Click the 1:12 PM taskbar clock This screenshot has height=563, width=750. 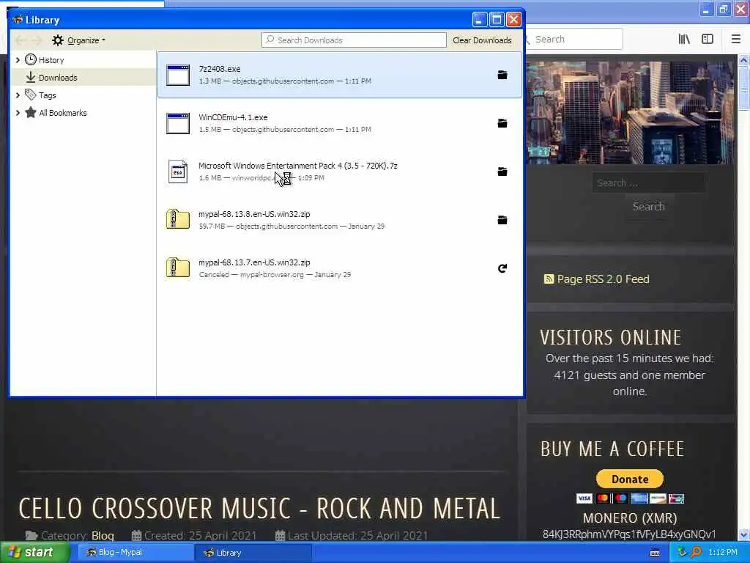pyautogui.click(x=723, y=553)
